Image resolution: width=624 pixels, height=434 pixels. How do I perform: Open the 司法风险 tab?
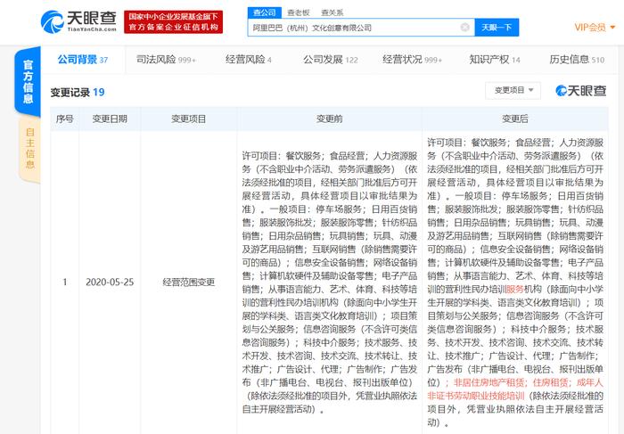pyautogui.click(x=166, y=60)
